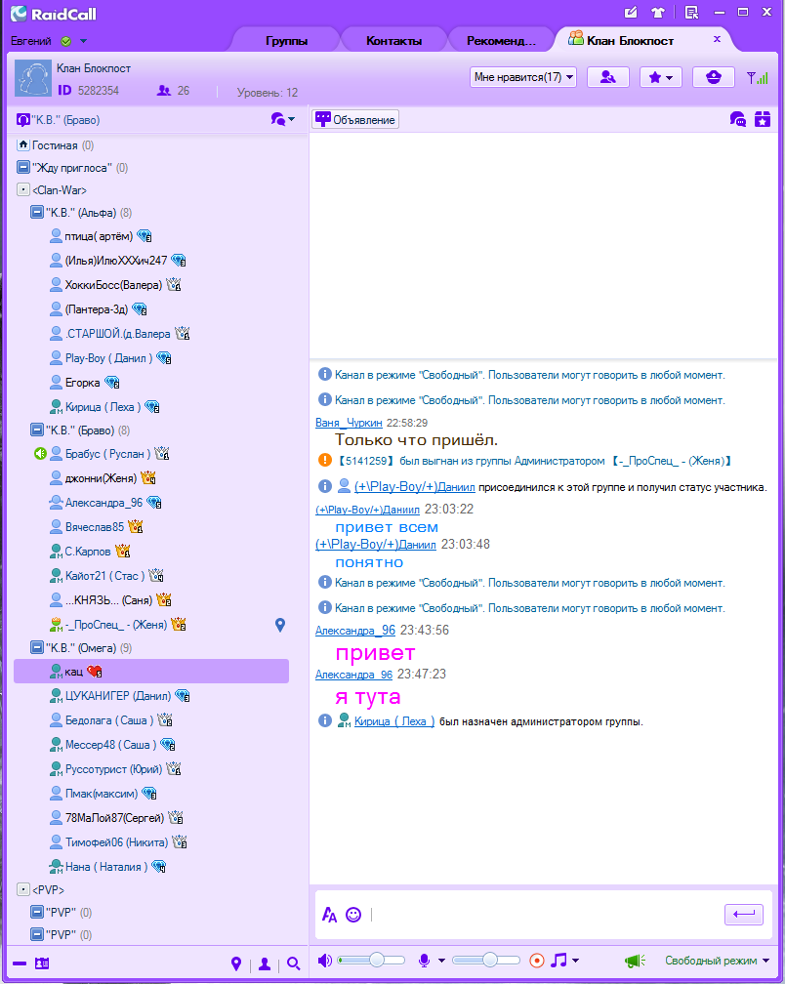The height and width of the screenshot is (984, 785).
Task: Select user птица( артём) in Альфа
Action: pyautogui.click(x=99, y=236)
